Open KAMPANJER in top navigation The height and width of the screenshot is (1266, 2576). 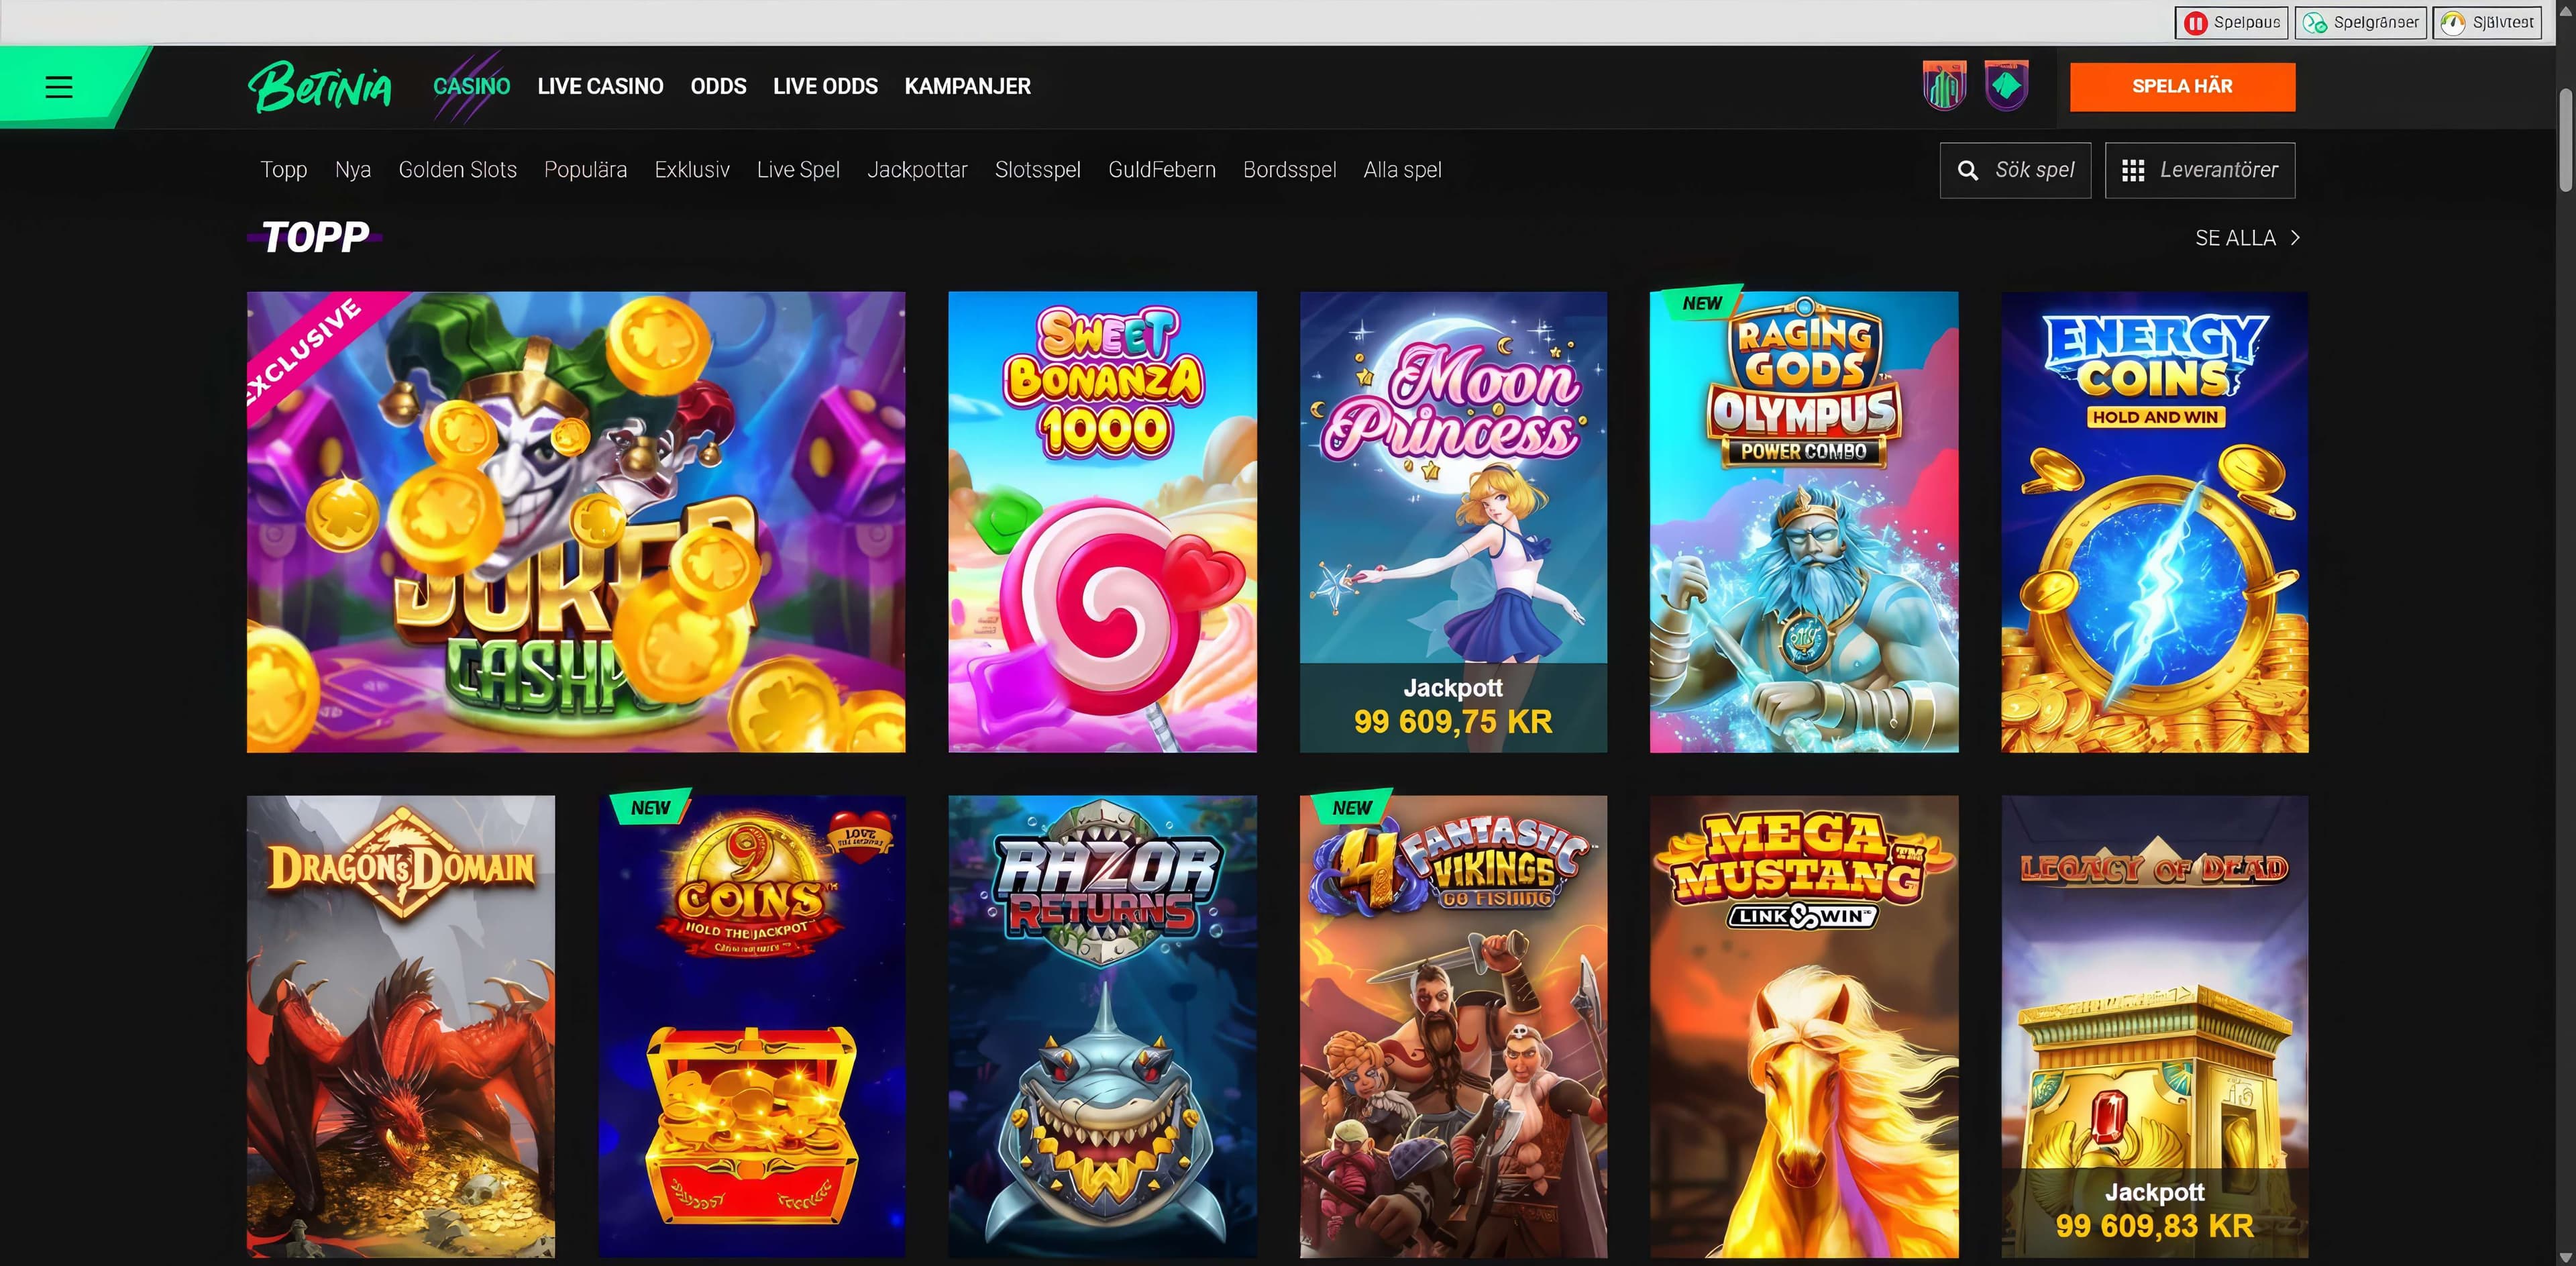pyautogui.click(x=967, y=87)
